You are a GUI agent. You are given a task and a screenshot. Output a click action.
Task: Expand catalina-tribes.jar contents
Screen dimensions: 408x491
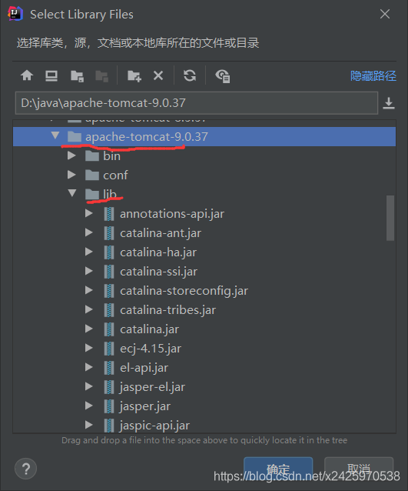89,309
